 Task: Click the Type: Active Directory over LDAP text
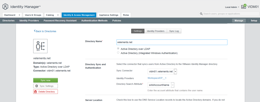[51, 67]
